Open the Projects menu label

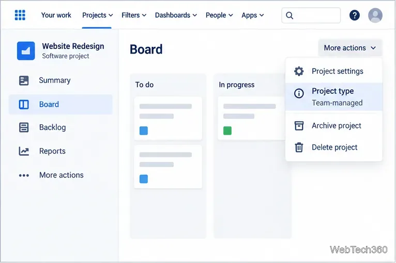(94, 15)
